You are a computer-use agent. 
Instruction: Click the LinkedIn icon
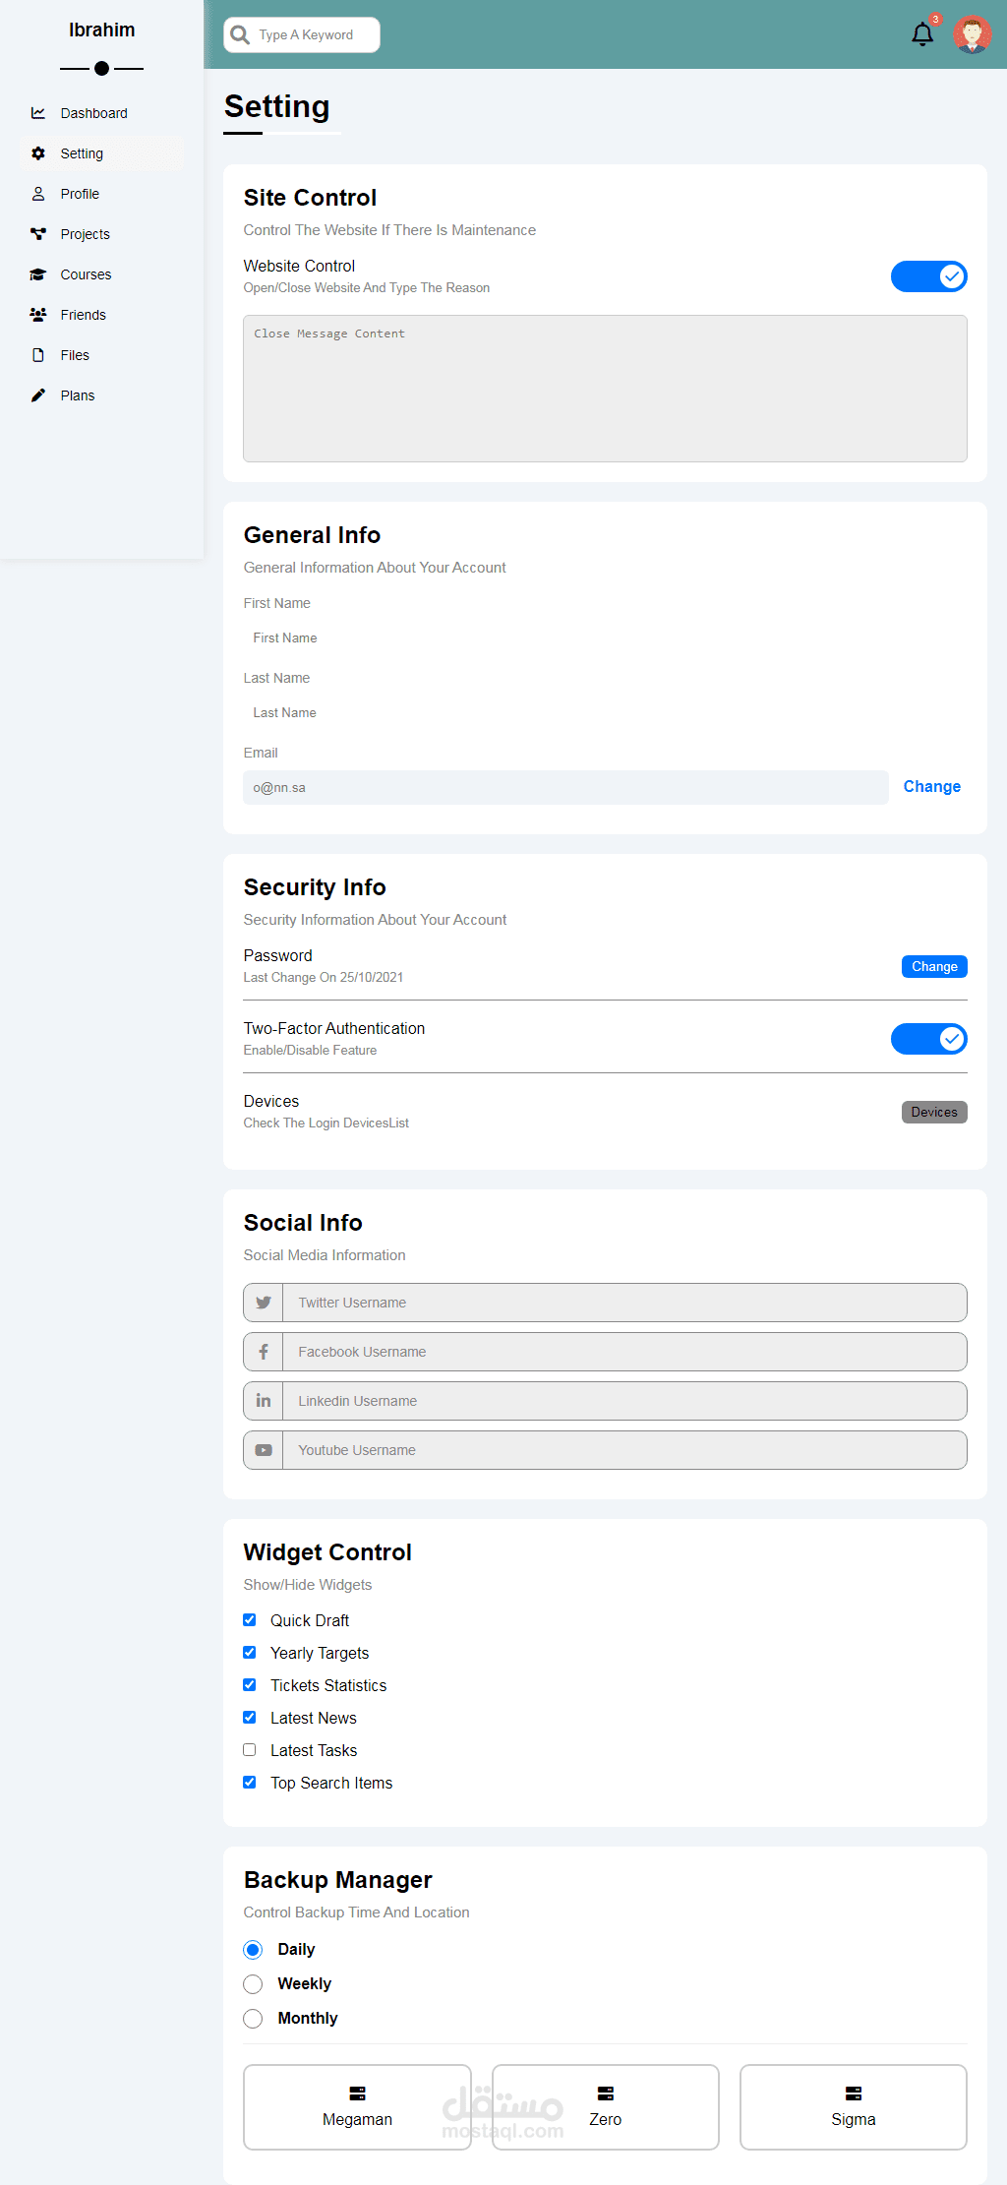tap(264, 1401)
